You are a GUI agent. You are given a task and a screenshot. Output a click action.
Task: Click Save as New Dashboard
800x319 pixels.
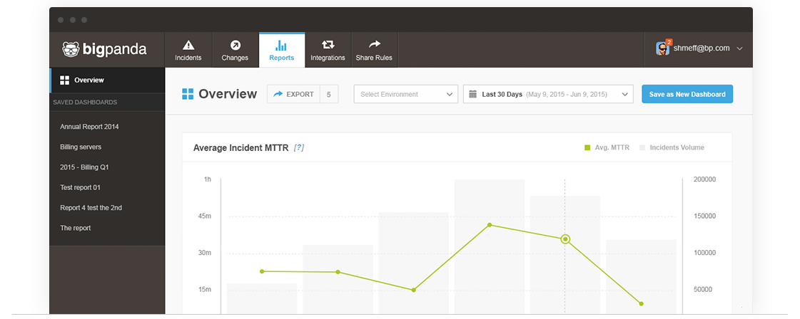pyautogui.click(x=687, y=94)
